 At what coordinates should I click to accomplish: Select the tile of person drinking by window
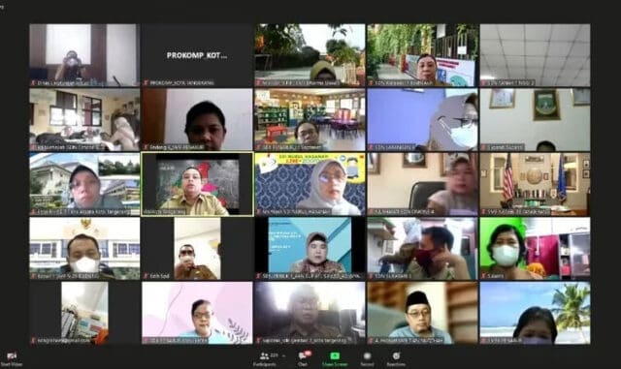point(84,55)
